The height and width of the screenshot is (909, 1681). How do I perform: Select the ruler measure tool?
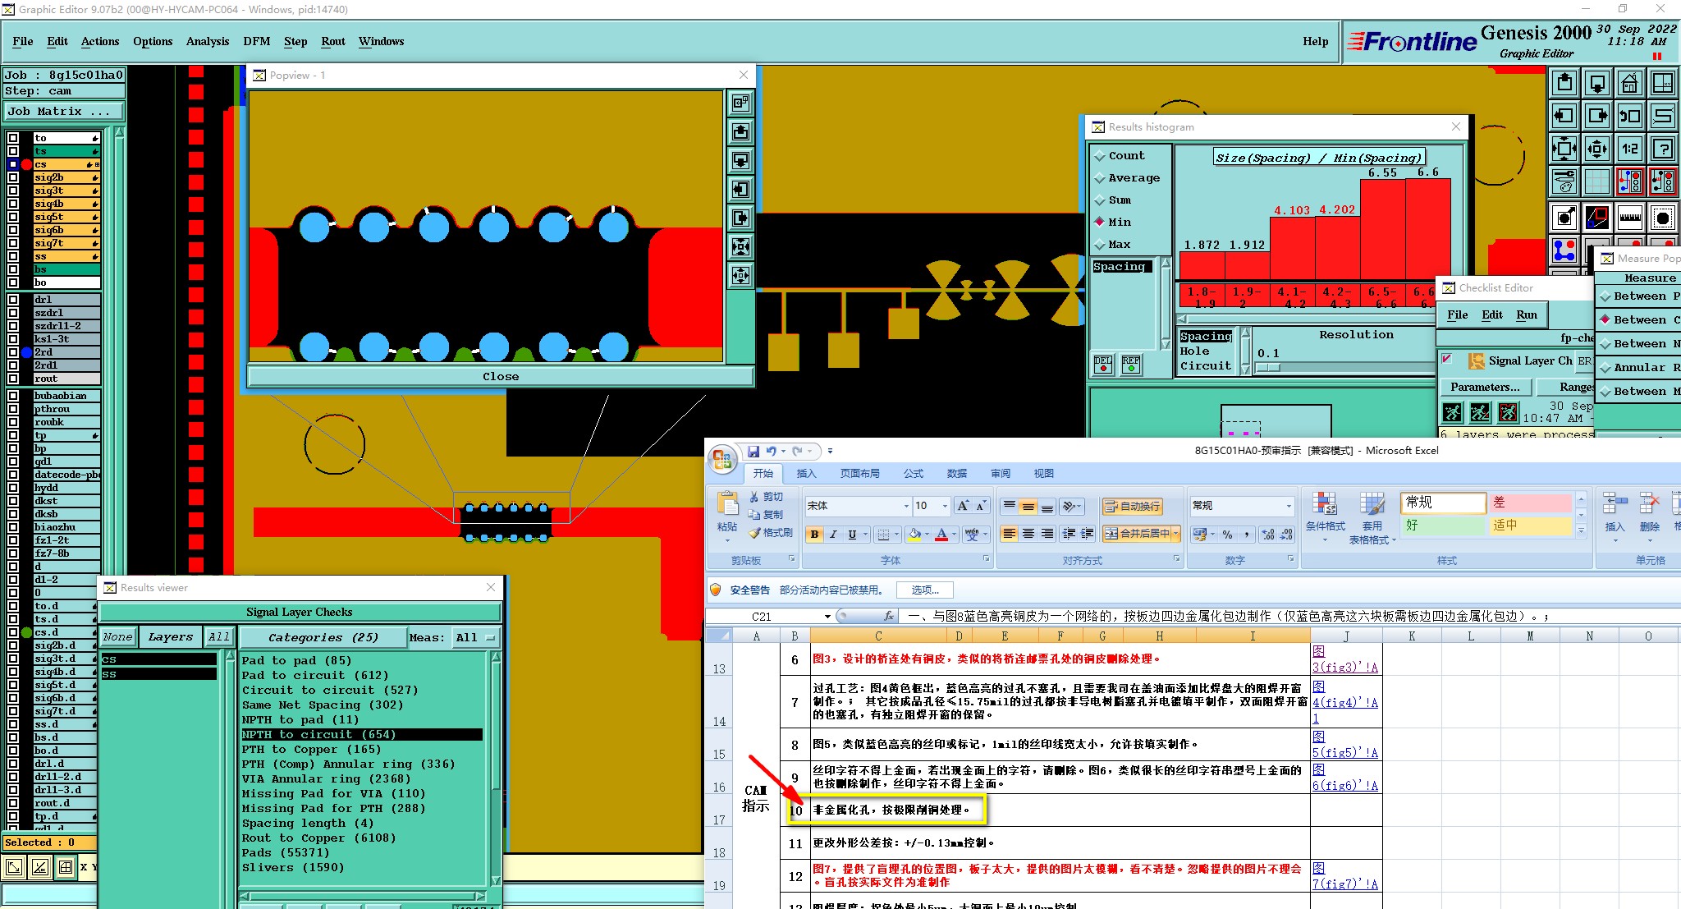click(x=1629, y=218)
